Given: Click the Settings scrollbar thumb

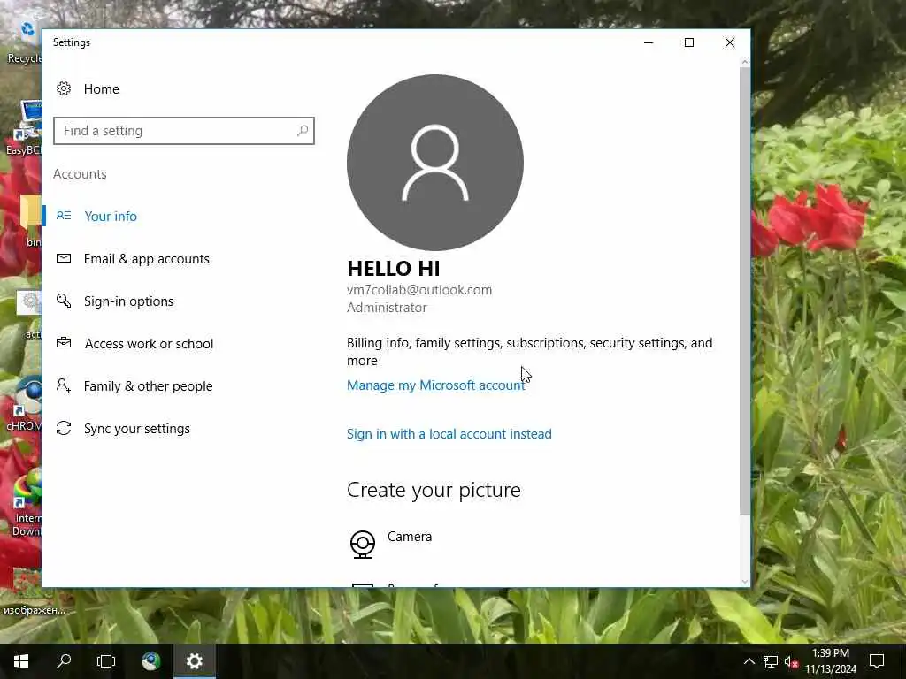Looking at the screenshot, I should coord(744,292).
